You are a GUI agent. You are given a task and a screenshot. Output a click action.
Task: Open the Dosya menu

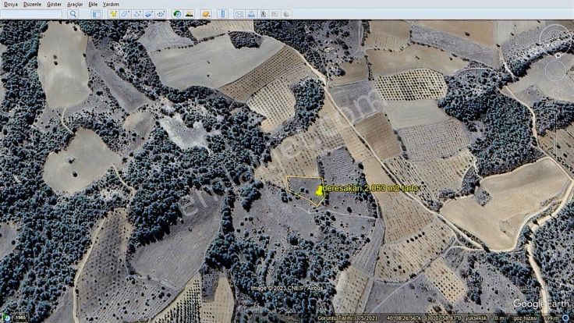(11, 4)
